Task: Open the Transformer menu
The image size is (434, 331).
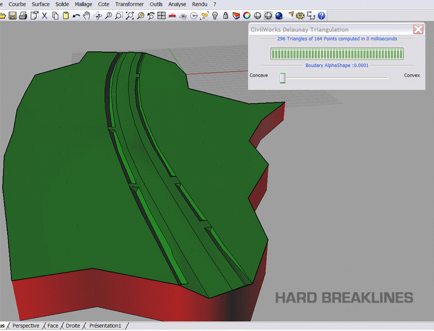Action: 129,4
